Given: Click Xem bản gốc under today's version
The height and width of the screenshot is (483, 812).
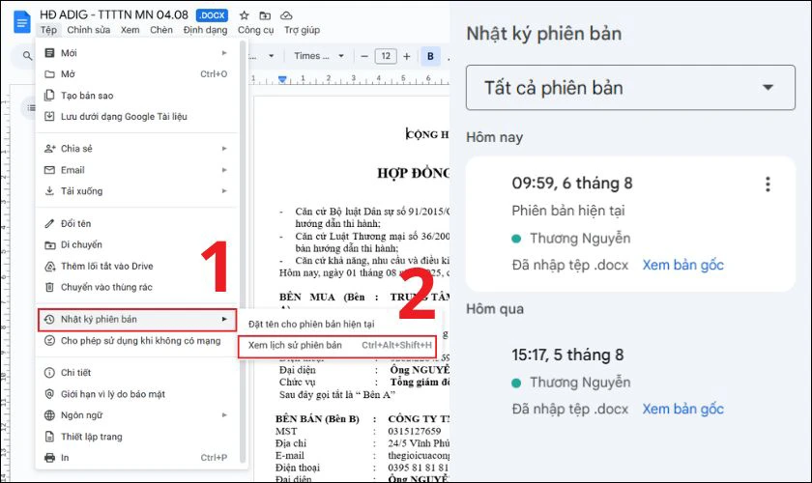Looking at the screenshot, I should tap(682, 265).
